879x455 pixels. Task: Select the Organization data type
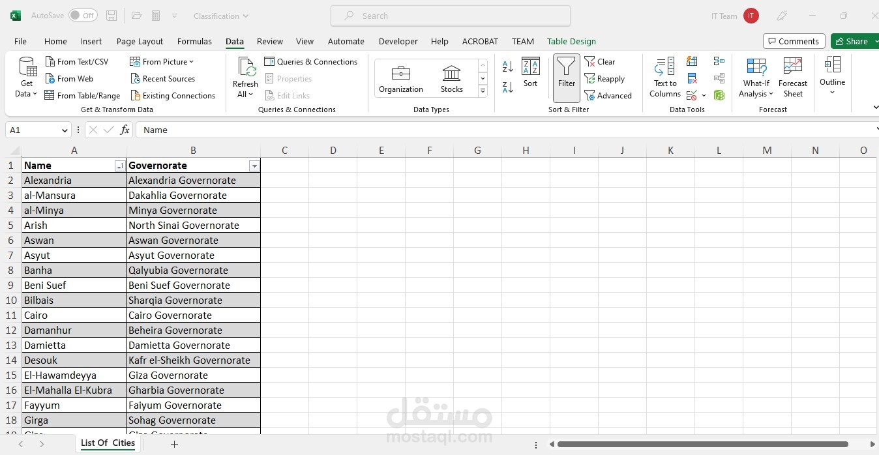(401, 78)
